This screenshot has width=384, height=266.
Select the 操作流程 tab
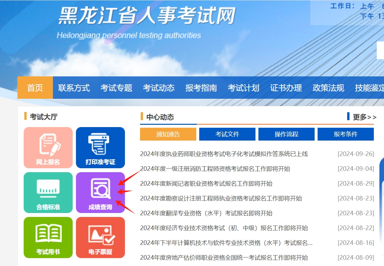[286, 134]
